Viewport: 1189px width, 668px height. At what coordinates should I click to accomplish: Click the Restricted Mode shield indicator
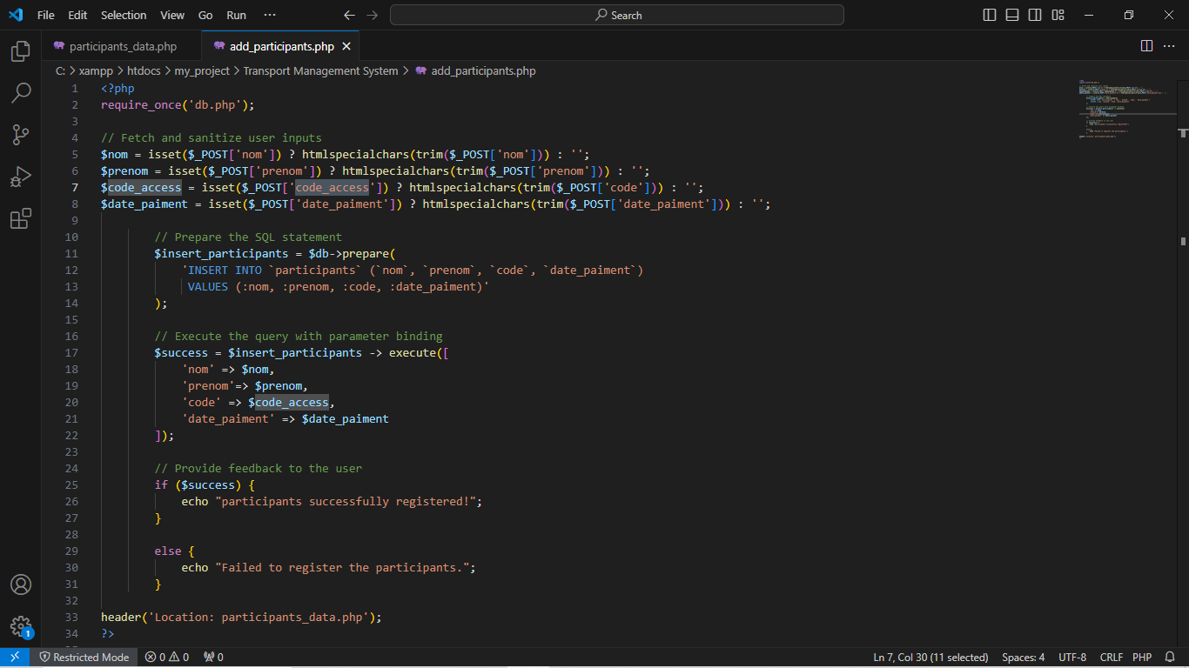84,657
